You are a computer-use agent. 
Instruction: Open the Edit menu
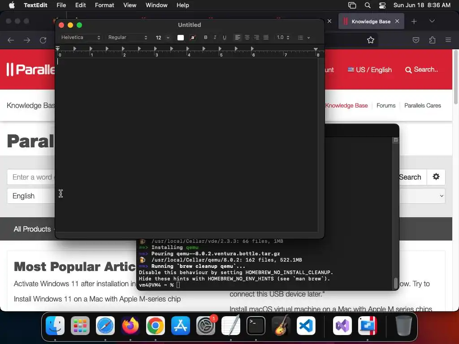[x=81, y=5]
